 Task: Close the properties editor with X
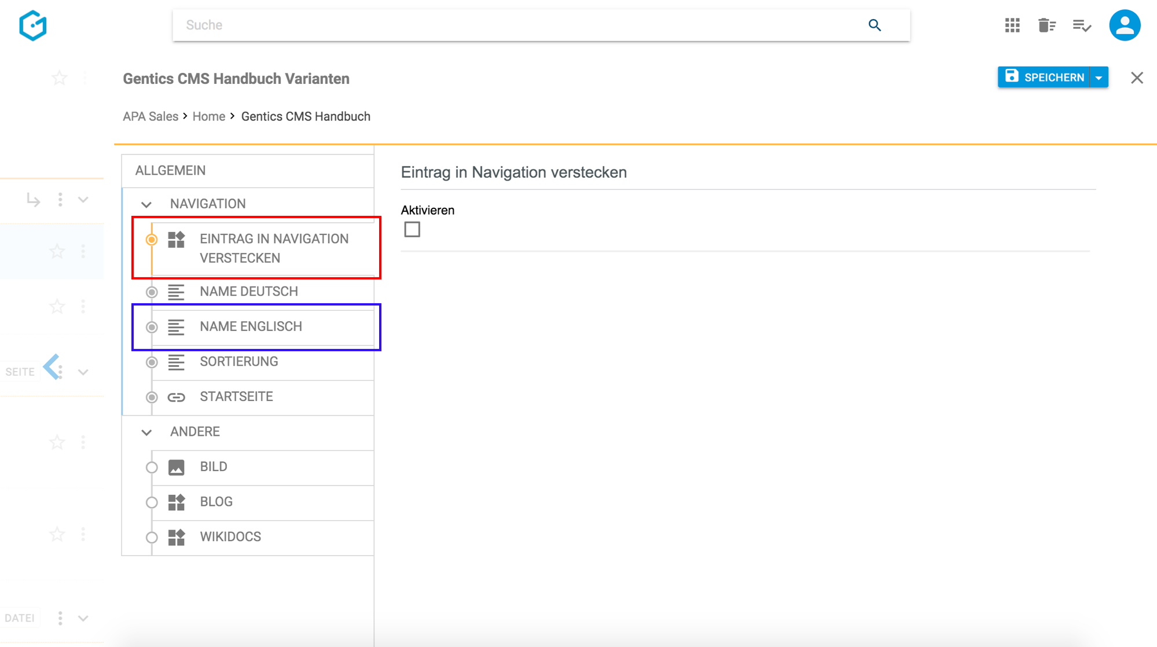coord(1137,78)
